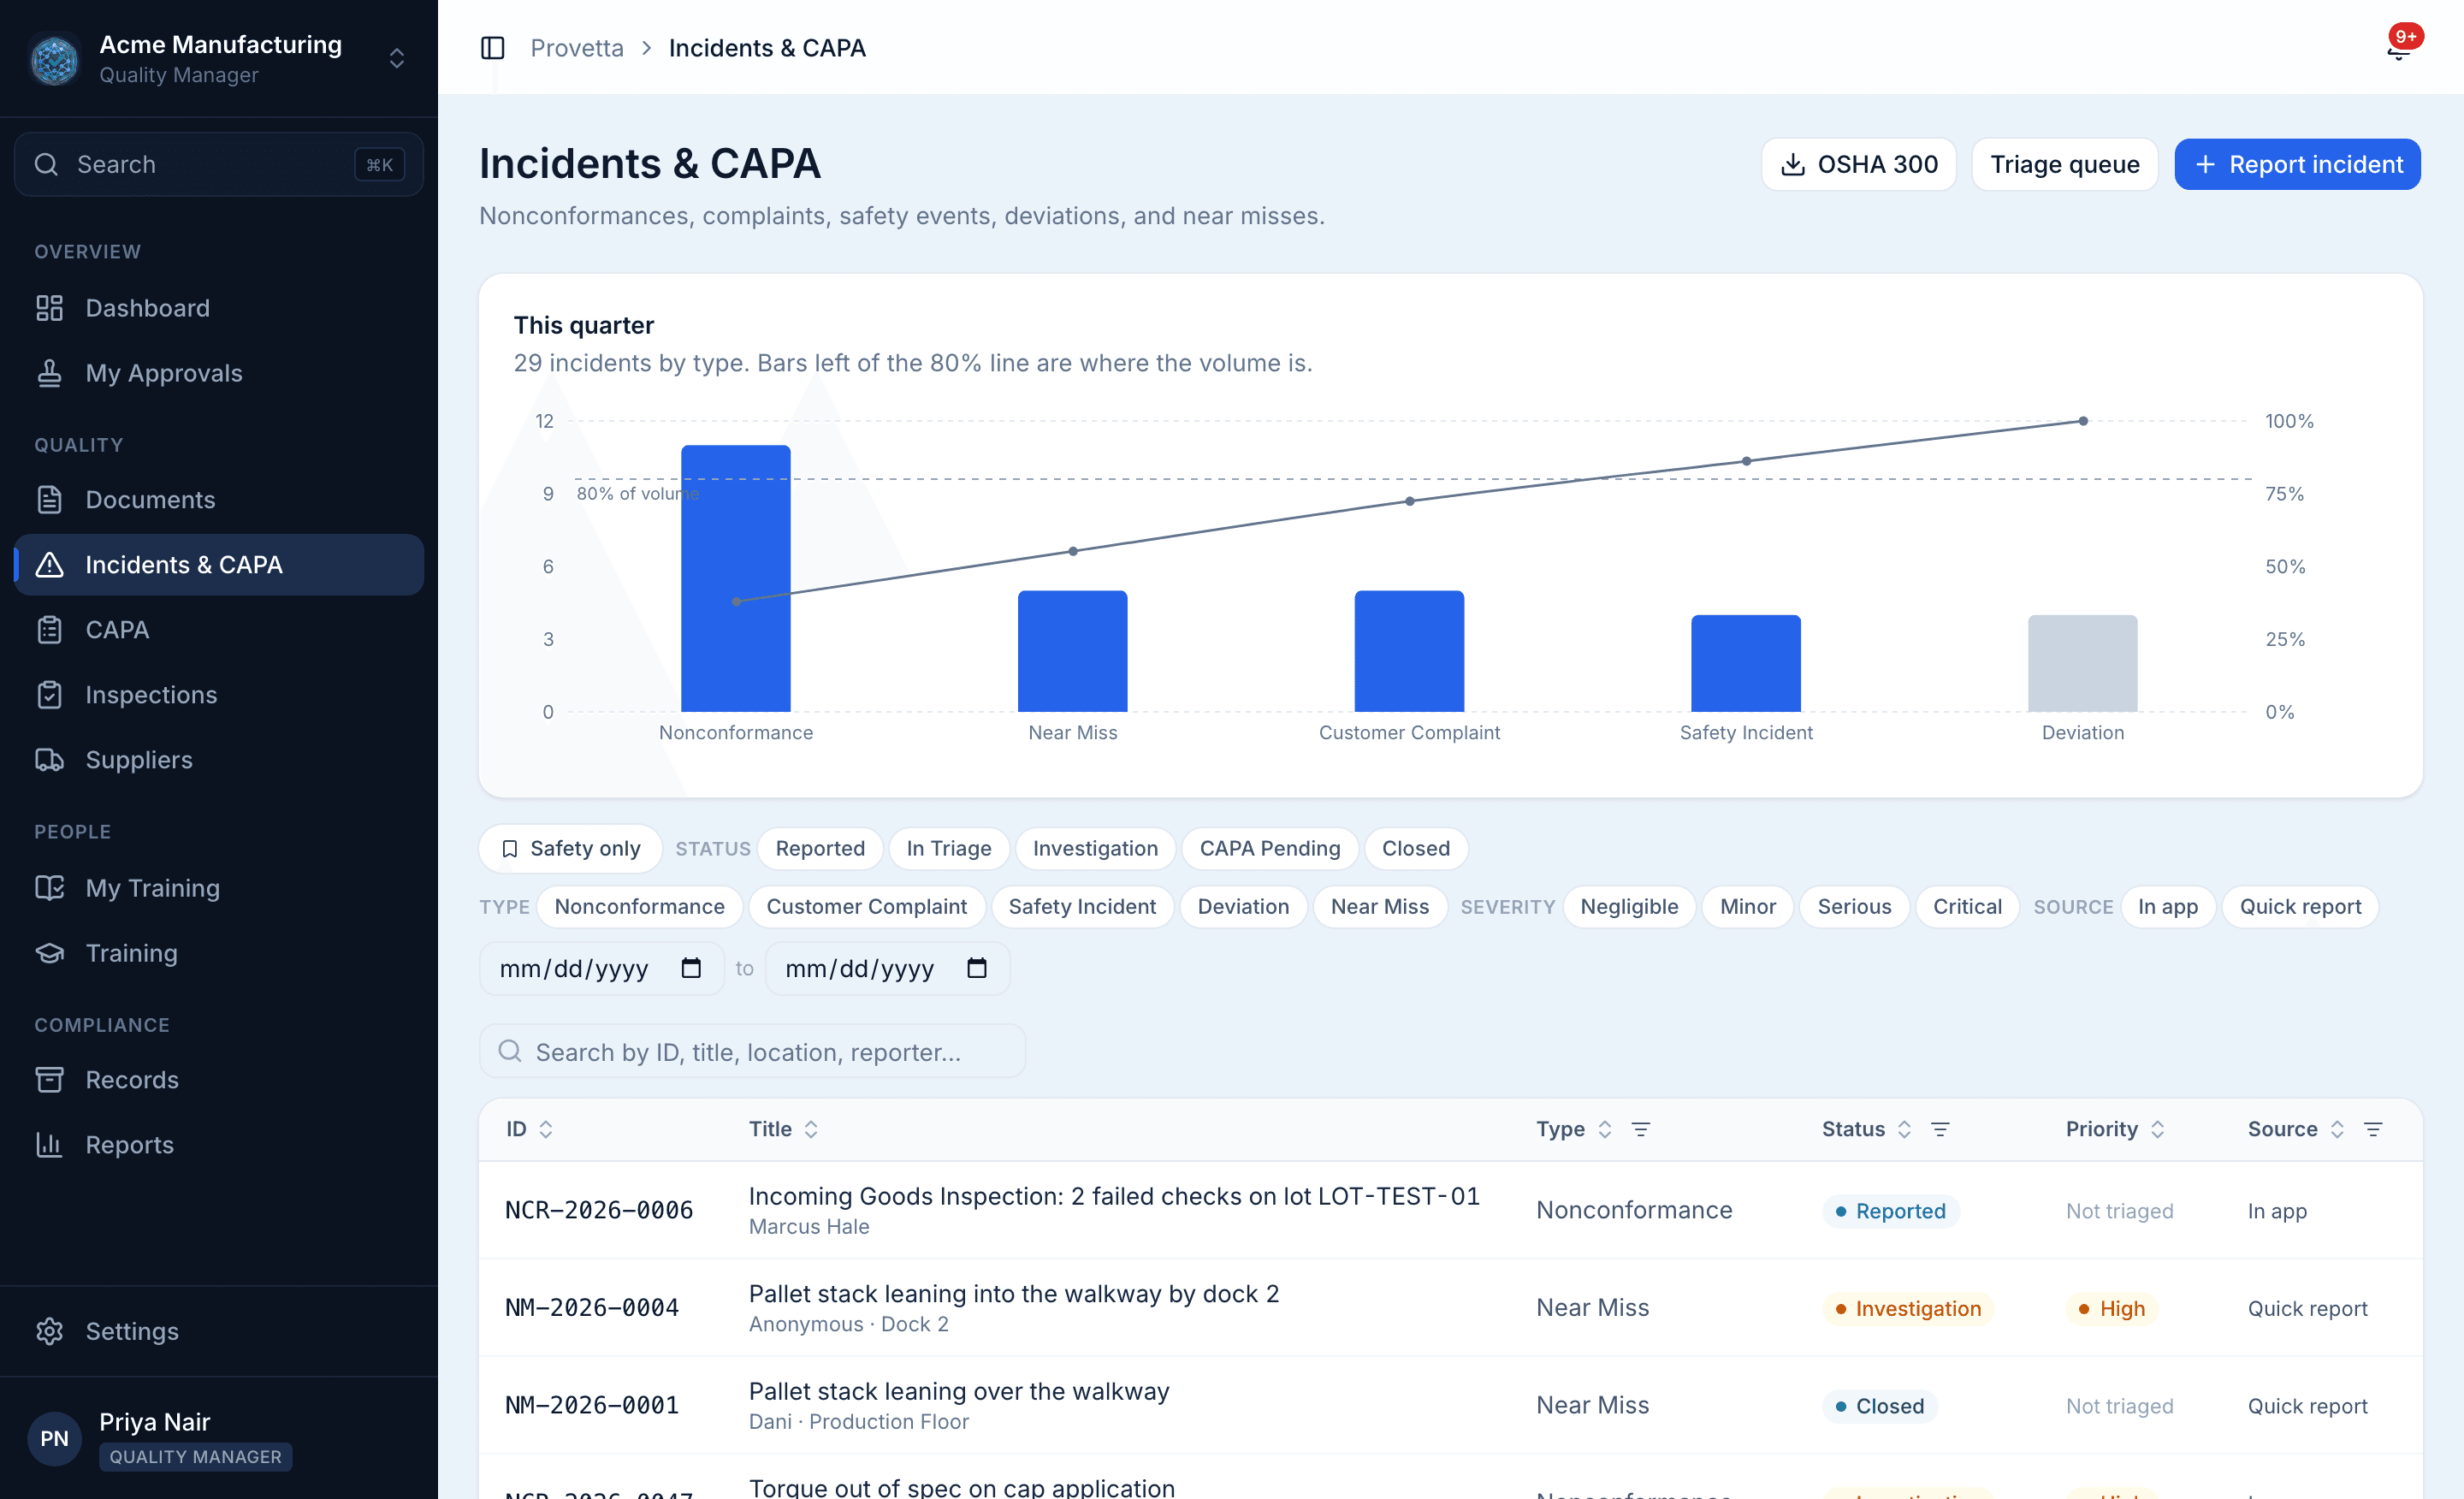Viewport: 2464px width, 1499px height.
Task: Toggle the Safety Incident type filter
Action: point(1082,906)
